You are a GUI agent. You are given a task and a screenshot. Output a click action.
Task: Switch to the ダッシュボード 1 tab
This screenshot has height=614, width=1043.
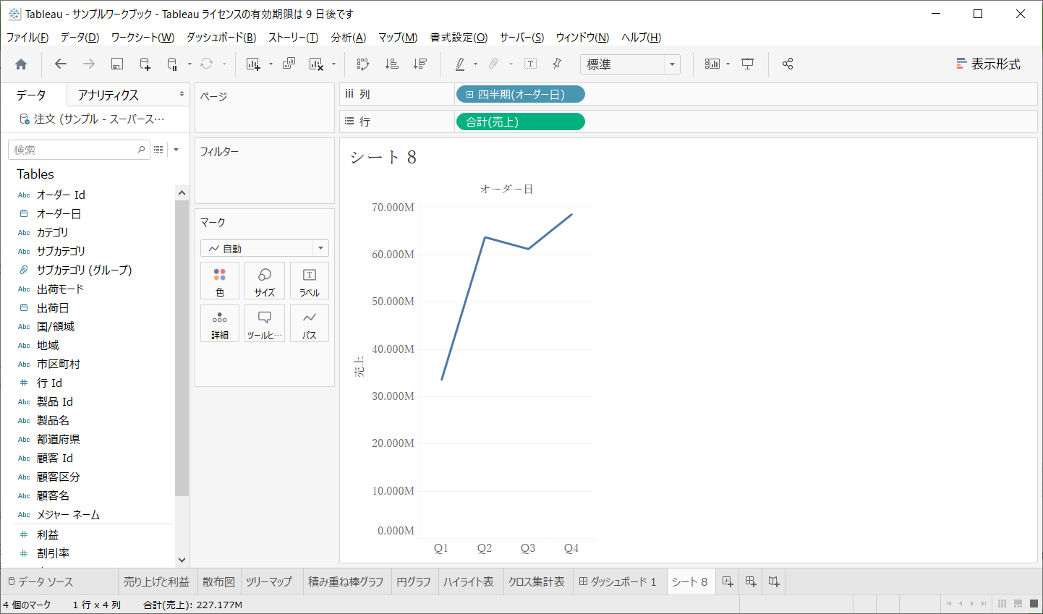[618, 581]
